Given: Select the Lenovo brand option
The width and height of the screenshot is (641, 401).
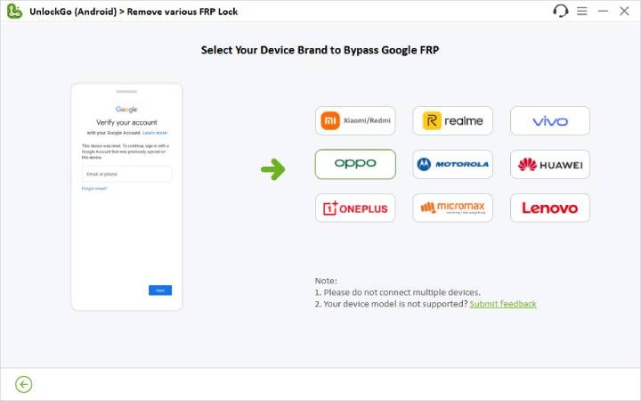Looking at the screenshot, I should click(x=550, y=208).
